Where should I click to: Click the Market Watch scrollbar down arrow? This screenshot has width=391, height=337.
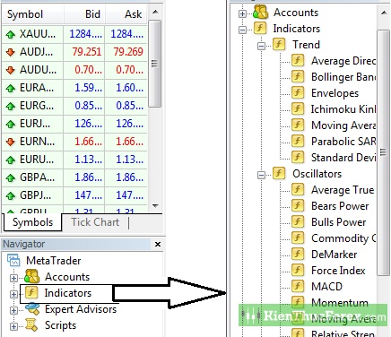(155, 205)
